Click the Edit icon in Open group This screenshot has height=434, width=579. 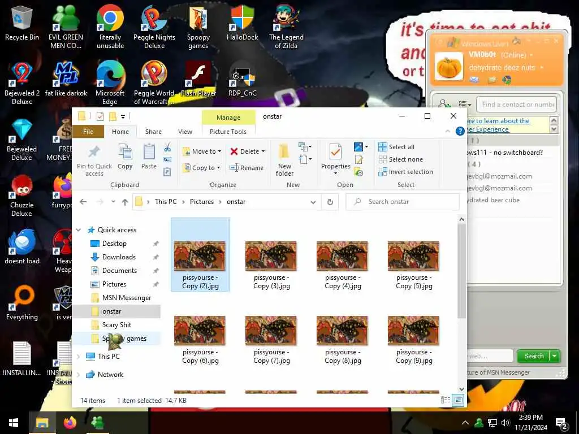[358, 159]
